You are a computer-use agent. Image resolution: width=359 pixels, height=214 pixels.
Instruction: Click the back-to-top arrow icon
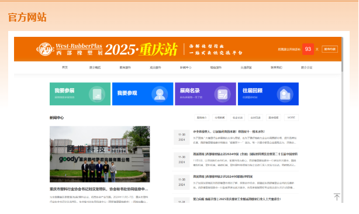point(337,197)
